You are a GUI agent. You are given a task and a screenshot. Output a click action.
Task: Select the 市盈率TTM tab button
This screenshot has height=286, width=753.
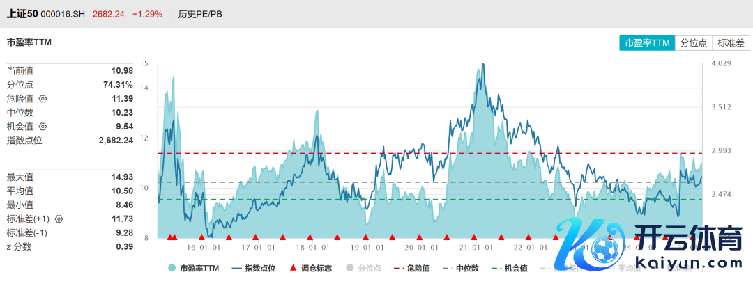coord(647,43)
